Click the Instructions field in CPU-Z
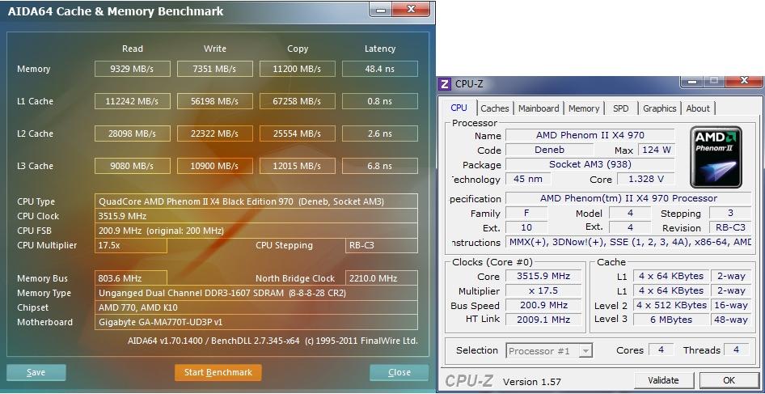 coord(629,242)
